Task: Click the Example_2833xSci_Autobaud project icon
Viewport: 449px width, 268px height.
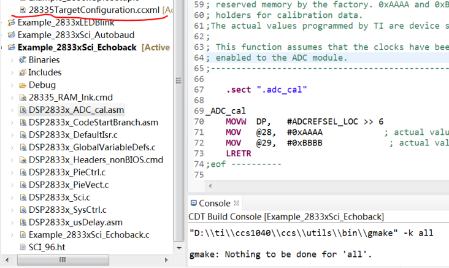Action: (12, 35)
